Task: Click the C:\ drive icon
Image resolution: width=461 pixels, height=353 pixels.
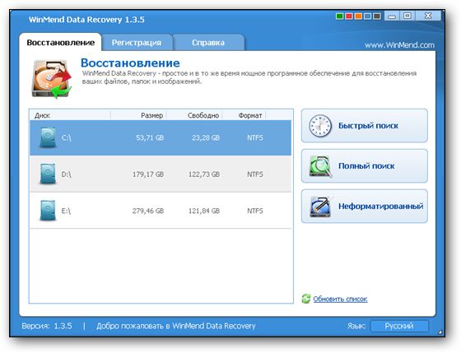Action: pos(48,137)
